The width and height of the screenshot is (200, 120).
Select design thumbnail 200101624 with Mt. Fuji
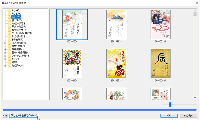click(116, 25)
